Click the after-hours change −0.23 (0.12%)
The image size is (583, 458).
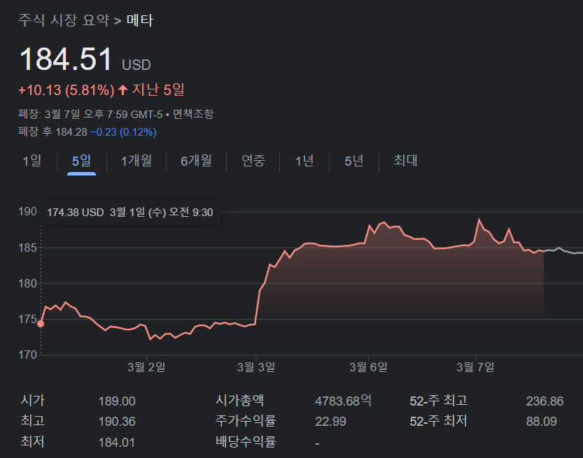pos(123,132)
